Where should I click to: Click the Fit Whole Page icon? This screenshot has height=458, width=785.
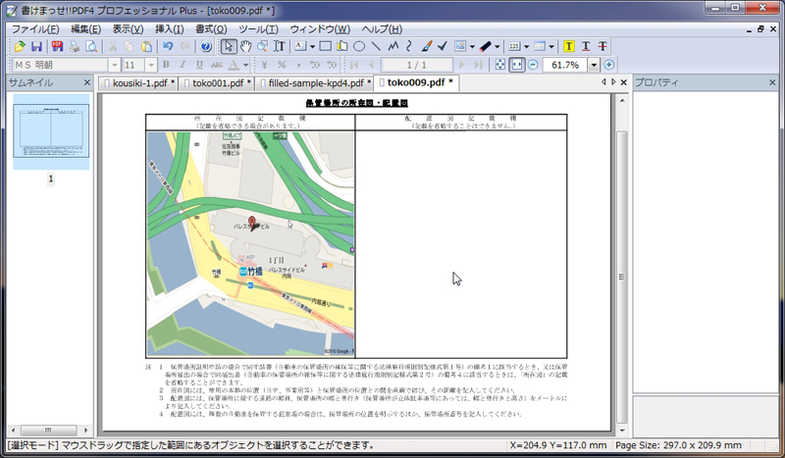tap(500, 65)
